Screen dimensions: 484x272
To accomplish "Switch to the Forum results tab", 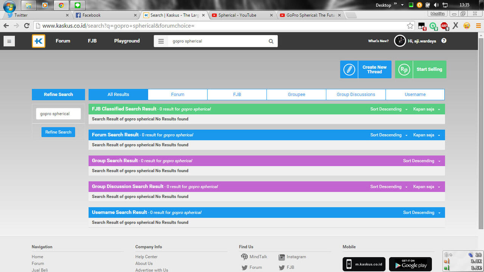I will click(178, 94).
